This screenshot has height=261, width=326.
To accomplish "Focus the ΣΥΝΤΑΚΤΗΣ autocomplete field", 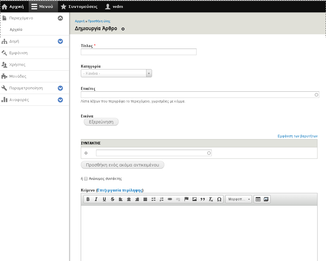I will (x=154, y=153).
